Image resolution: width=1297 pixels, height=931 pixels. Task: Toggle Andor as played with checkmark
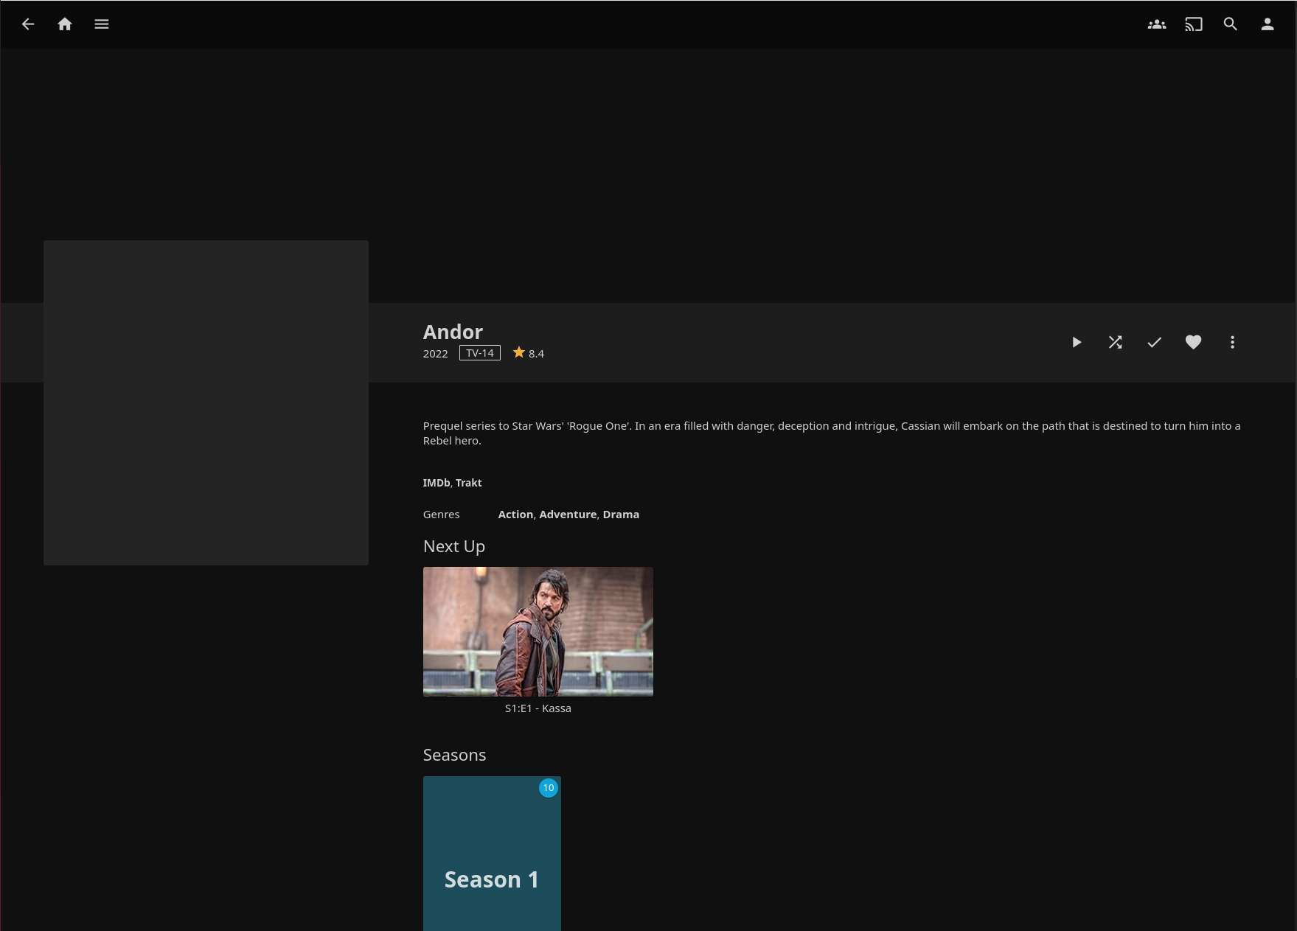1154,342
